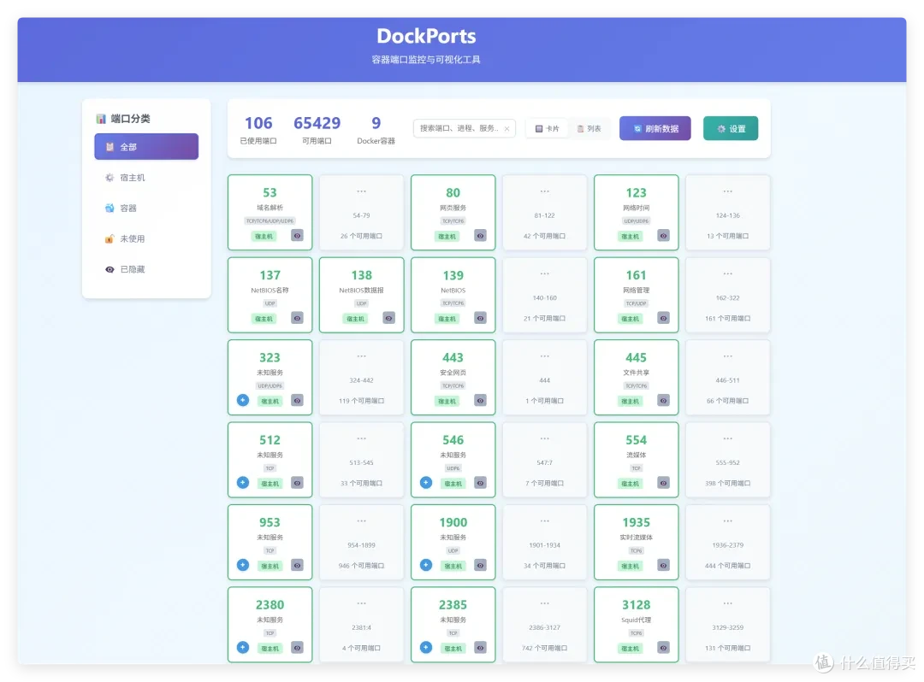Toggle visibility of port 139
The image size is (924, 682).
click(x=481, y=318)
